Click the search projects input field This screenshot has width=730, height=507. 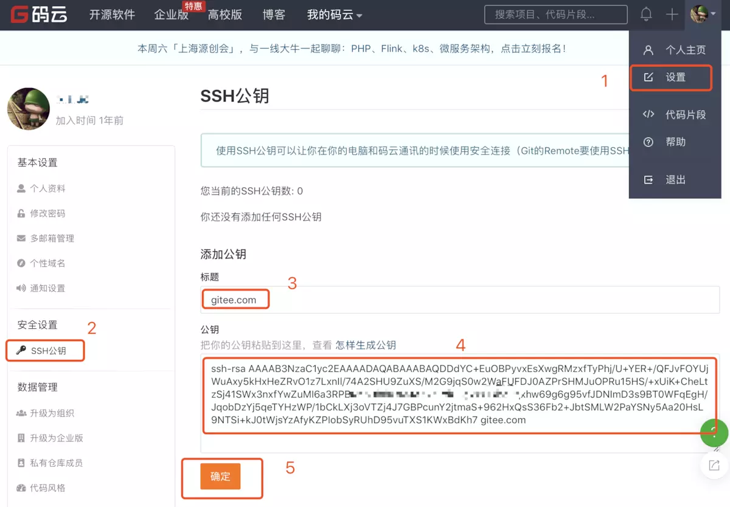(556, 15)
